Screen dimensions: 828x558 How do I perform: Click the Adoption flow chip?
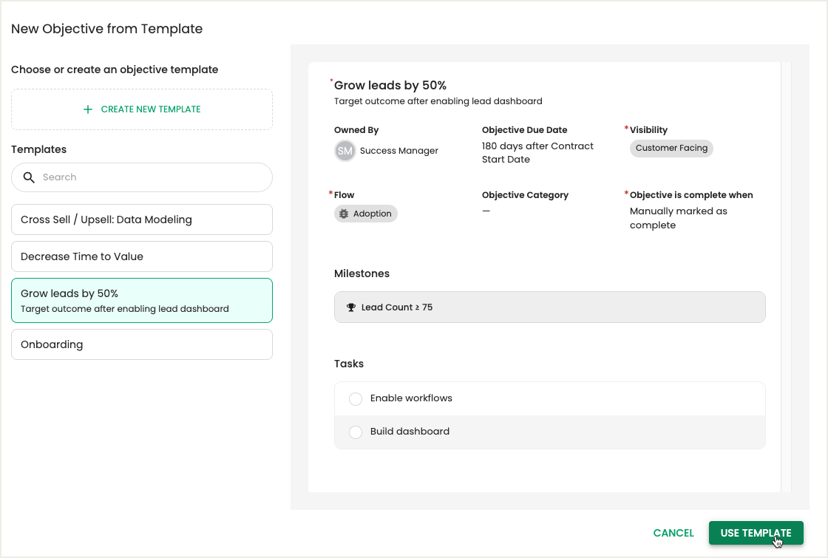click(365, 214)
